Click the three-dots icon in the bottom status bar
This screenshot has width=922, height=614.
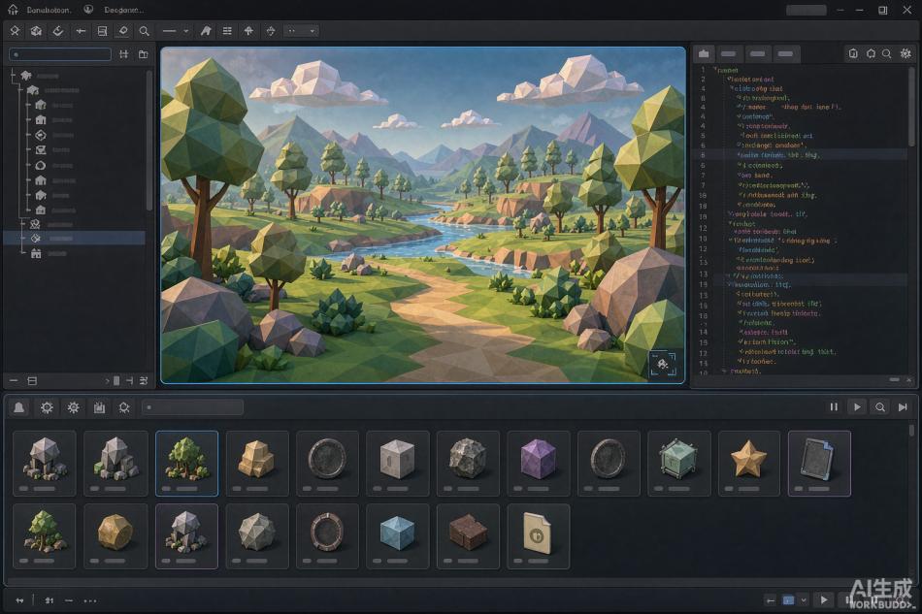90,600
